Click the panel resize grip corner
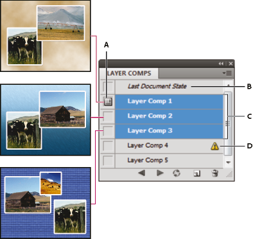Viewport: 253px width, 239px height. tap(229, 174)
